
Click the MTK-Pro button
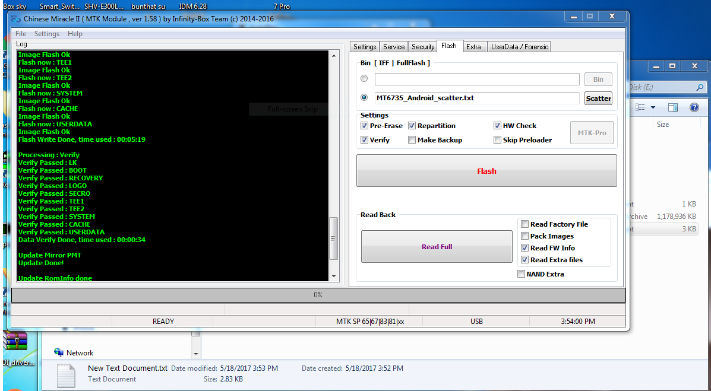pos(592,133)
